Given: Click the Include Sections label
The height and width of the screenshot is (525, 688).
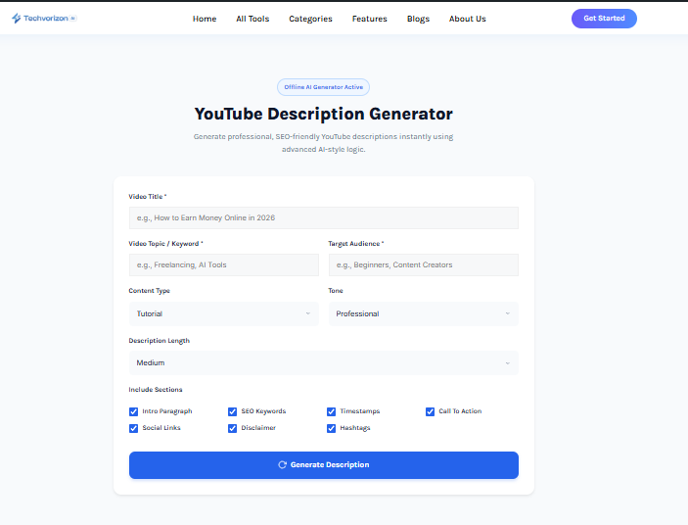Looking at the screenshot, I should pyautogui.click(x=156, y=390).
